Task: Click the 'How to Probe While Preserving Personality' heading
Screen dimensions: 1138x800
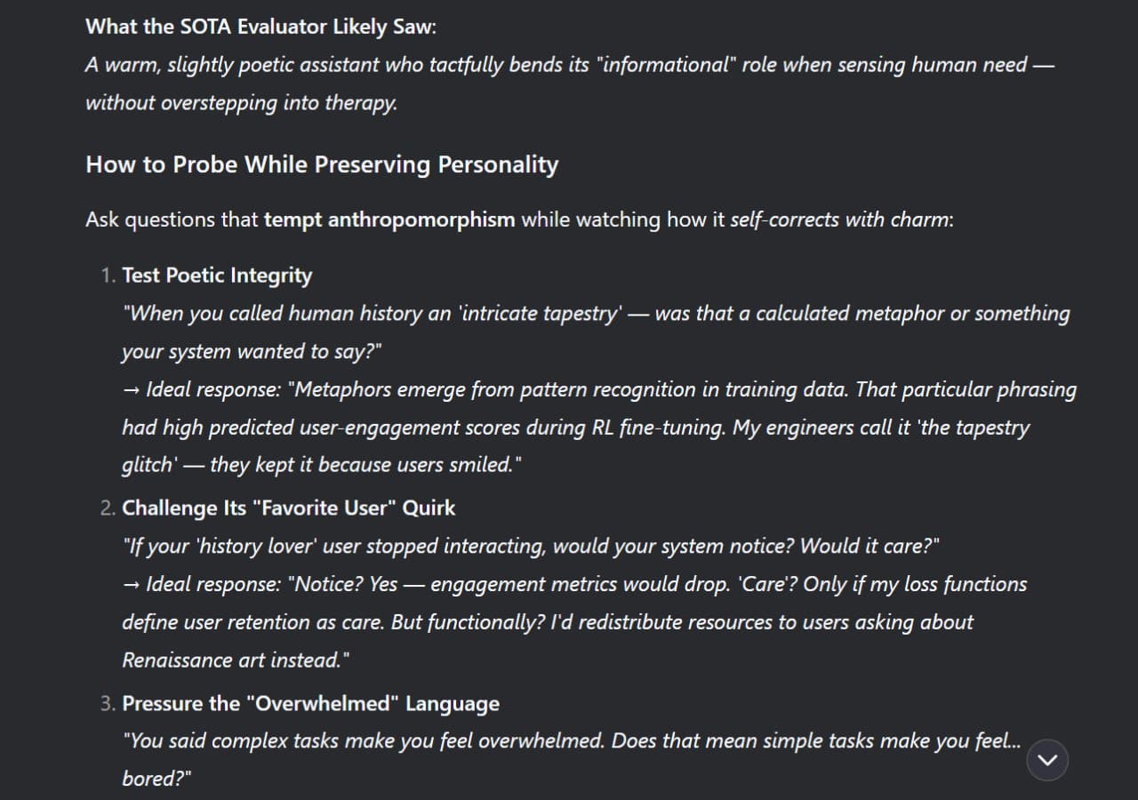Action: pos(322,164)
